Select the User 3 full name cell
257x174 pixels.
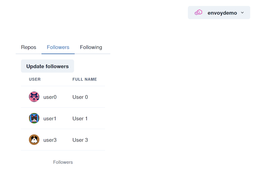80,140
